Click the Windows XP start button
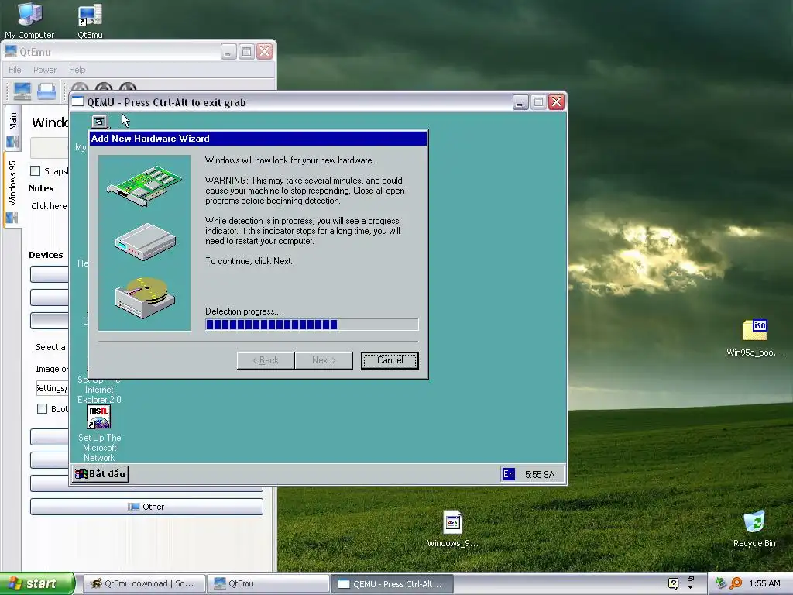This screenshot has width=793, height=595. pyautogui.click(x=36, y=583)
